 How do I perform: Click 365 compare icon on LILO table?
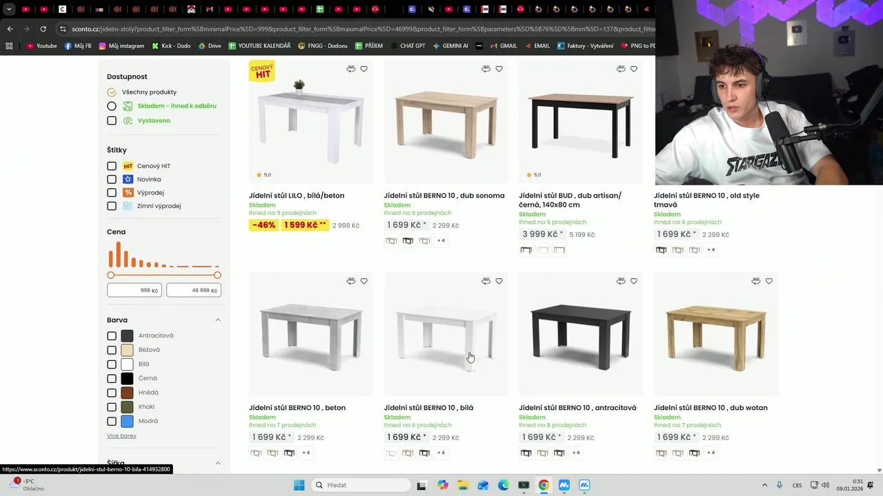350,69
